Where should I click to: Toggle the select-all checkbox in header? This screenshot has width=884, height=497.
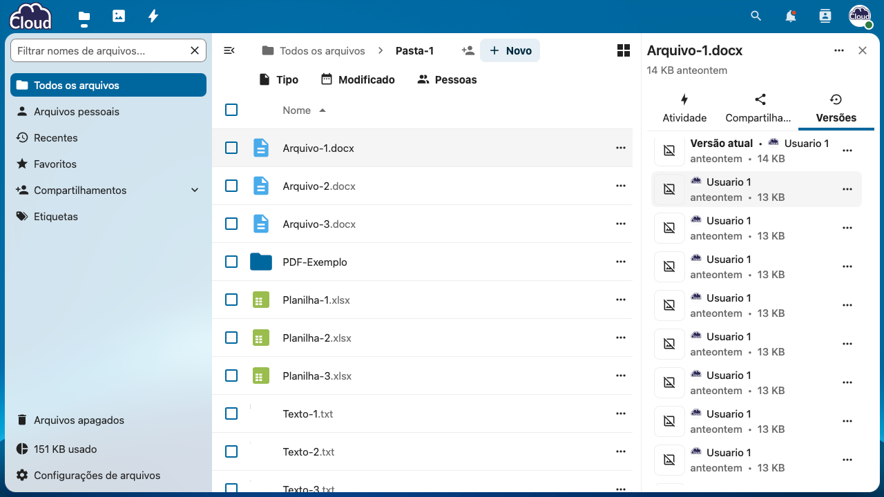(231, 110)
